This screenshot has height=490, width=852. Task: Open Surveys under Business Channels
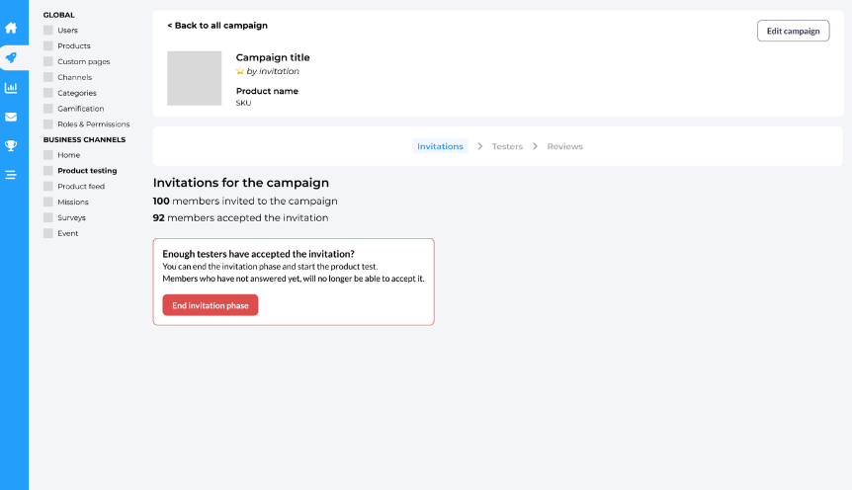71,217
